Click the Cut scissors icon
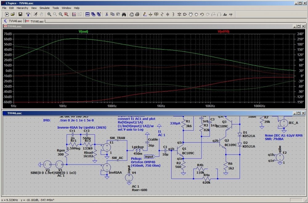 pyautogui.click(x=107, y=14)
